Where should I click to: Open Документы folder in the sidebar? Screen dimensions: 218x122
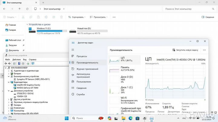click(x=12, y=50)
